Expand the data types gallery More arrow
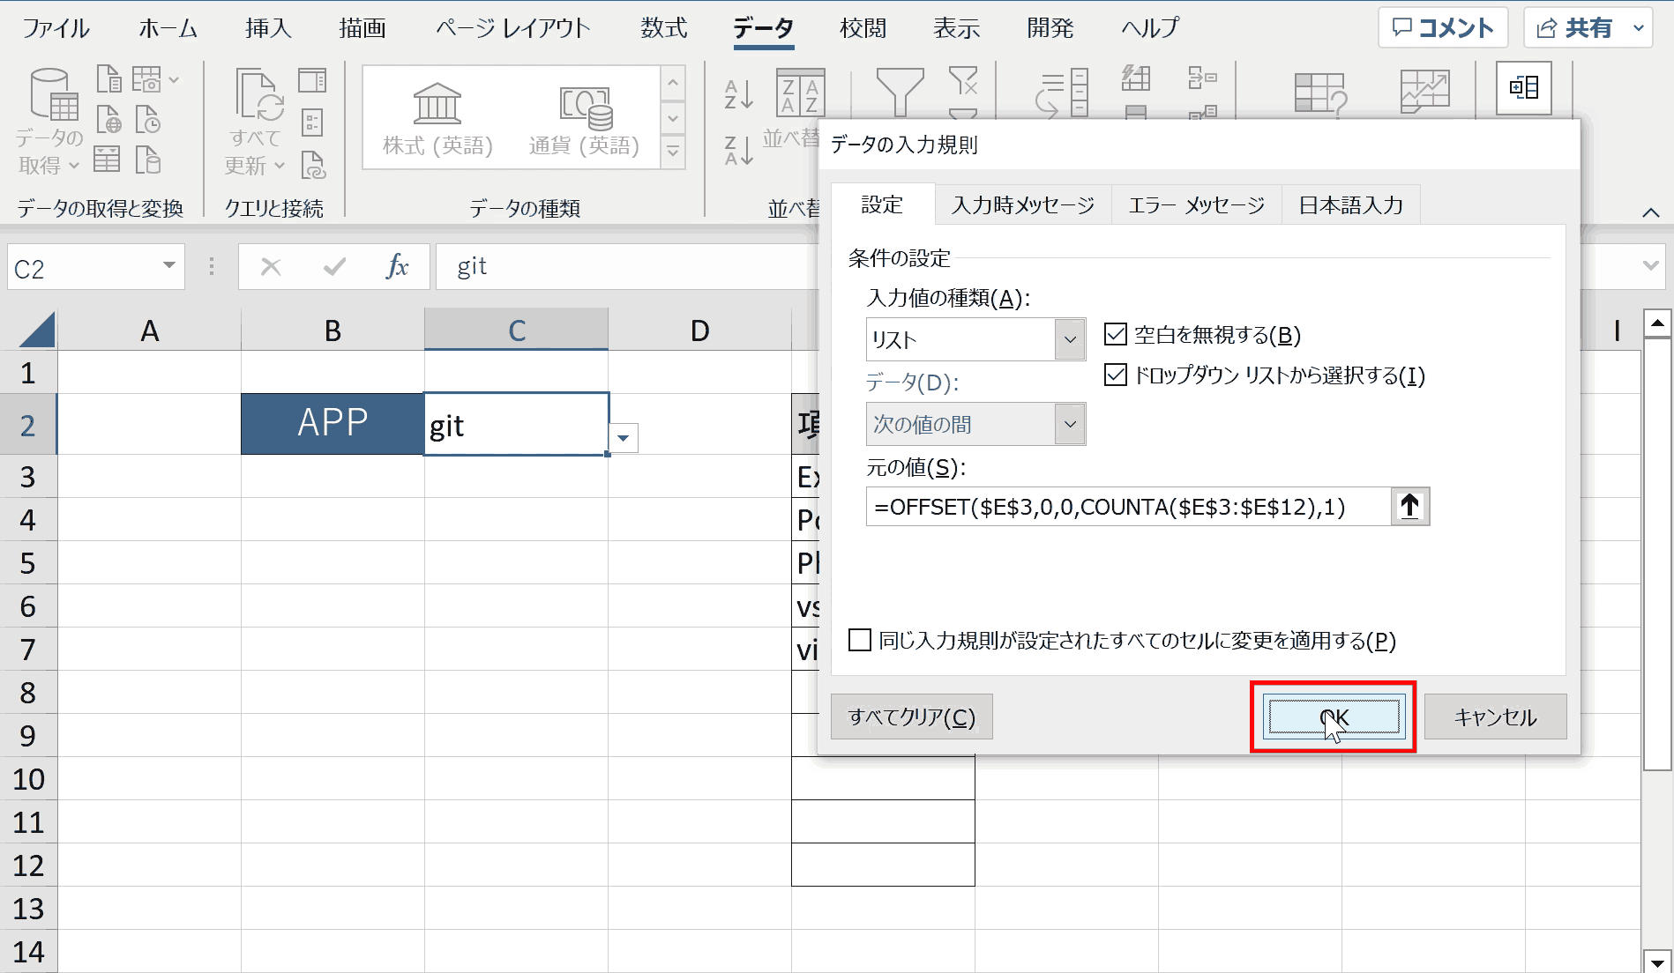This screenshot has height=973, width=1674. [x=673, y=152]
